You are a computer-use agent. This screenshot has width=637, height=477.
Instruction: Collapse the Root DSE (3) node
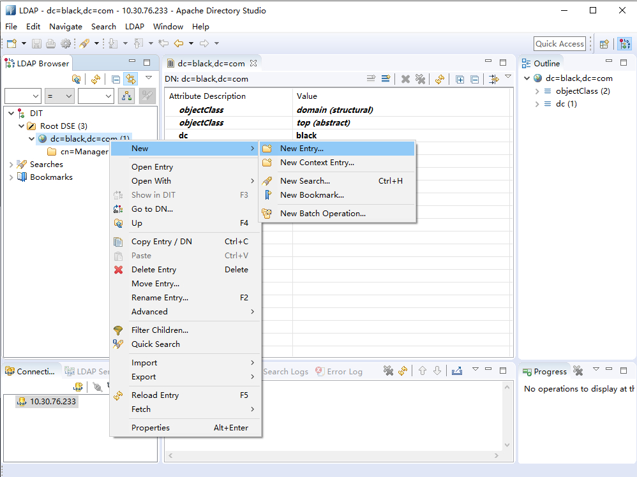pos(22,126)
